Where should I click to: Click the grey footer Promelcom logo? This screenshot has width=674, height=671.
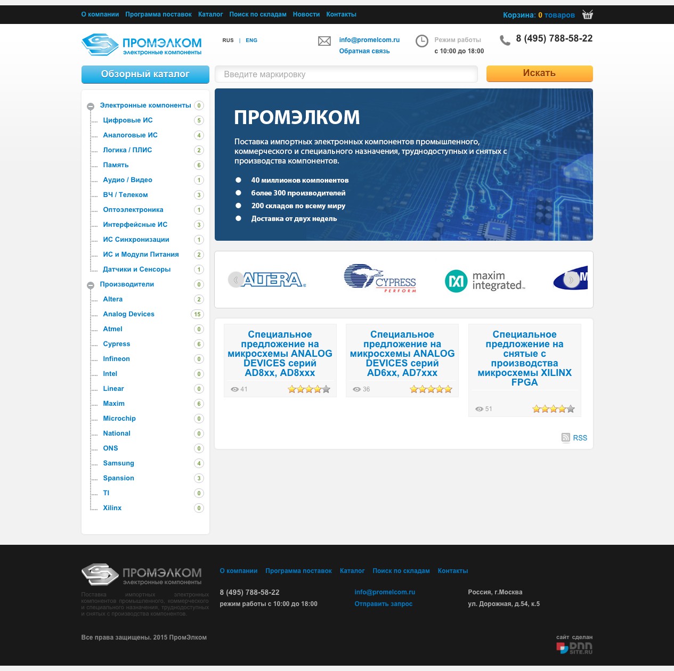click(142, 575)
